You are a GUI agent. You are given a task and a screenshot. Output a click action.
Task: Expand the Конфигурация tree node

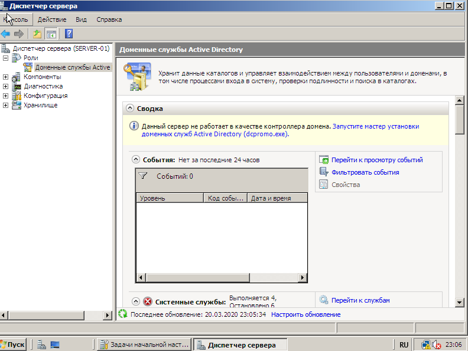coord(5,96)
